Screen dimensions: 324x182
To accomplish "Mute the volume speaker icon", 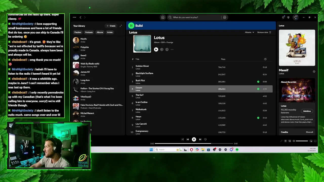I will click(x=294, y=141).
